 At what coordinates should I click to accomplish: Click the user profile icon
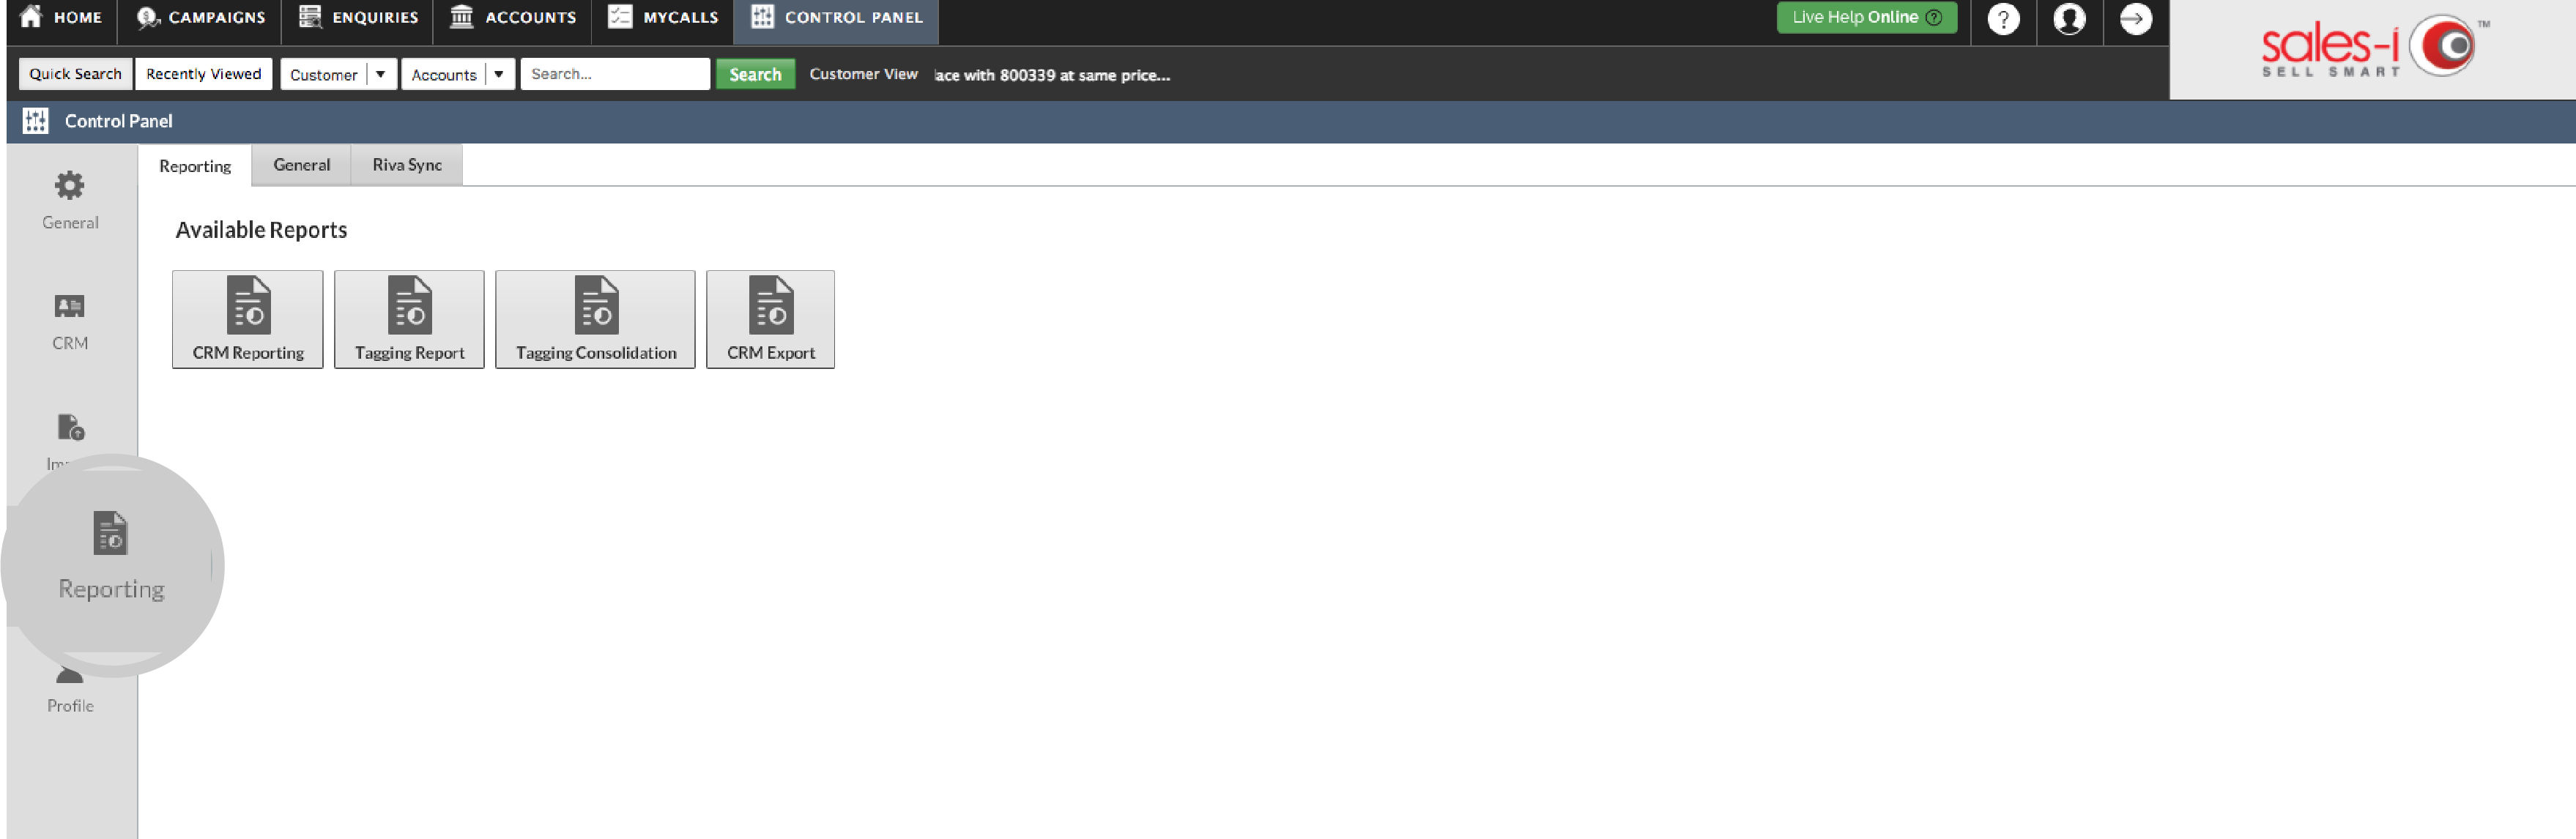click(x=2067, y=20)
